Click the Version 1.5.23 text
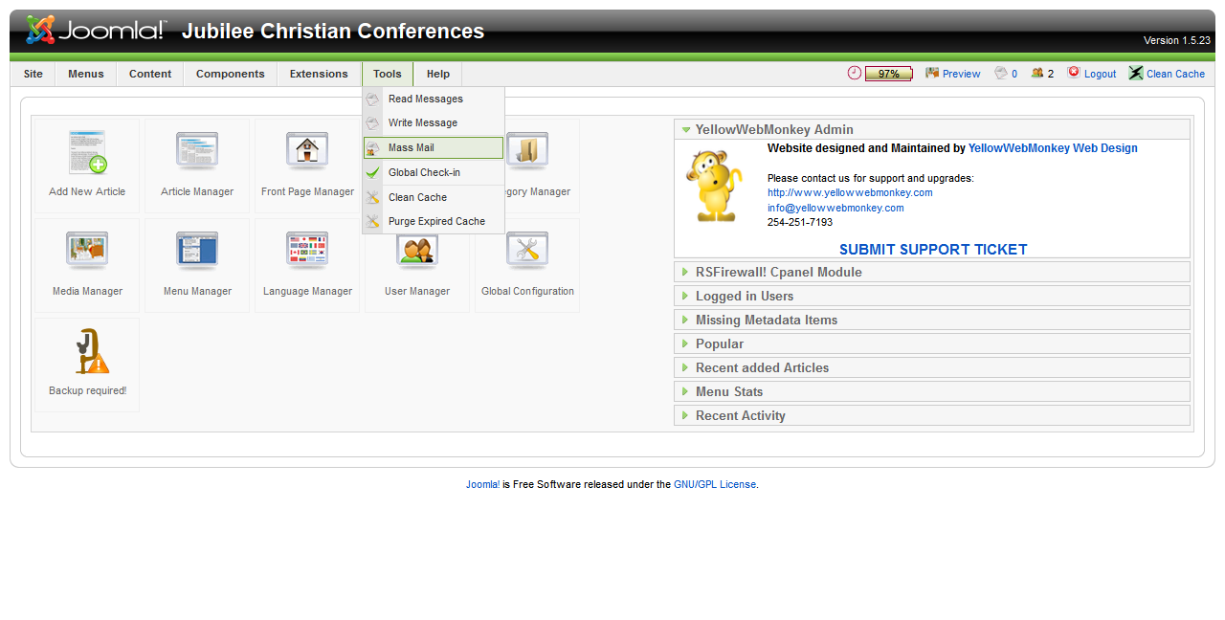 pyautogui.click(x=1177, y=40)
